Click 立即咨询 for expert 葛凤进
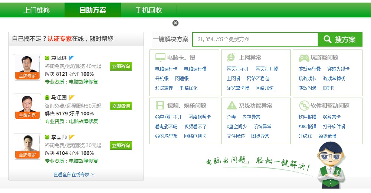371x193 pixels. pyautogui.click(x=121, y=67)
